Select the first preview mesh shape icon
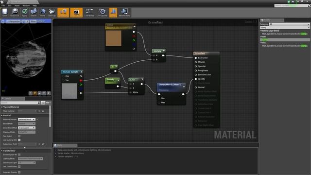This screenshot has width=311, height=175. pos(30,93)
